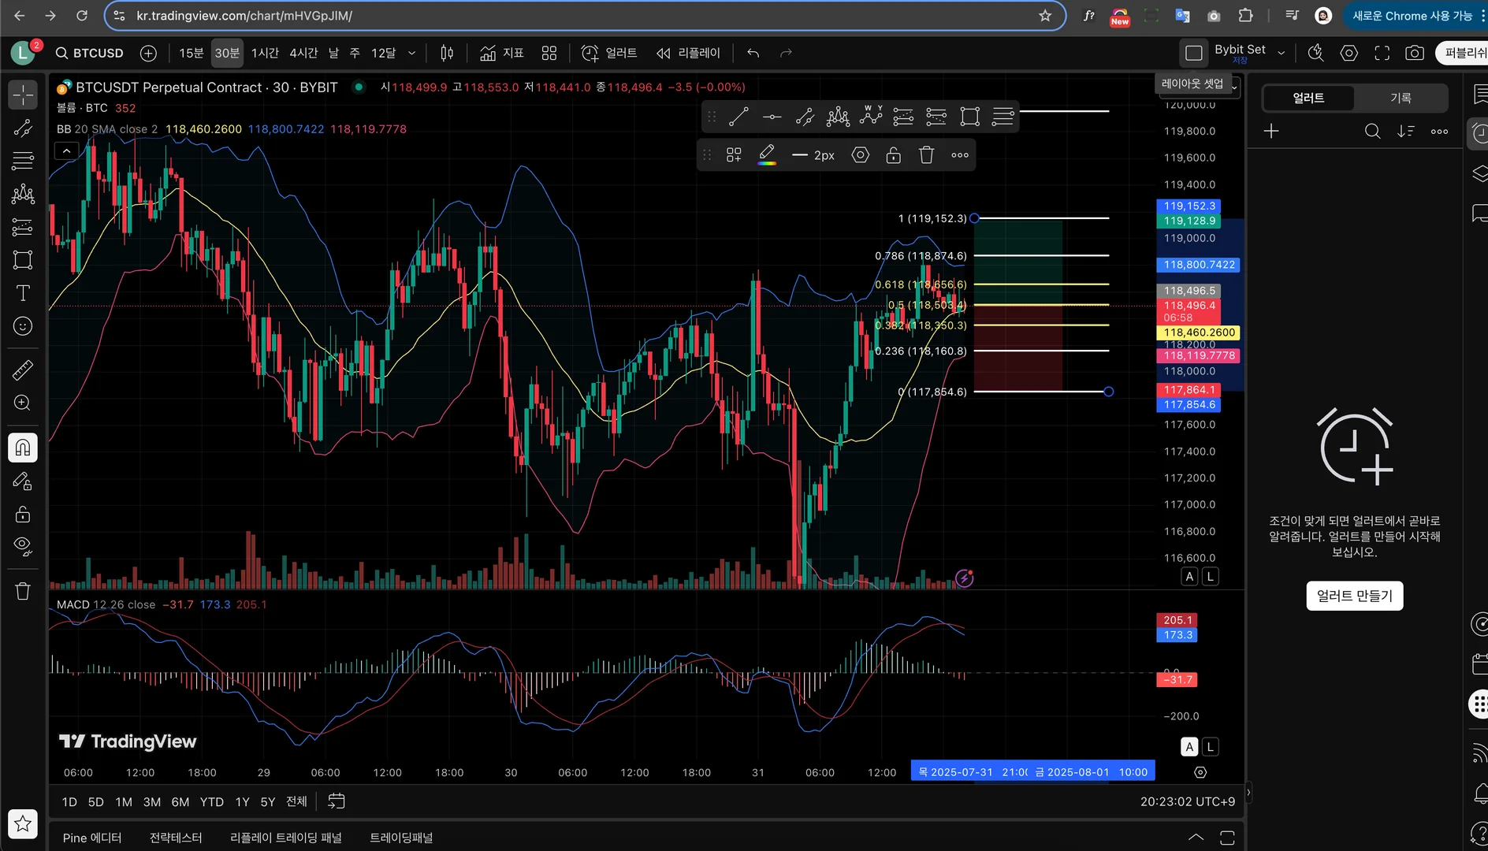The width and height of the screenshot is (1488, 851).
Task: Click the 얼러트 만들기 button
Action: [1354, 596]
